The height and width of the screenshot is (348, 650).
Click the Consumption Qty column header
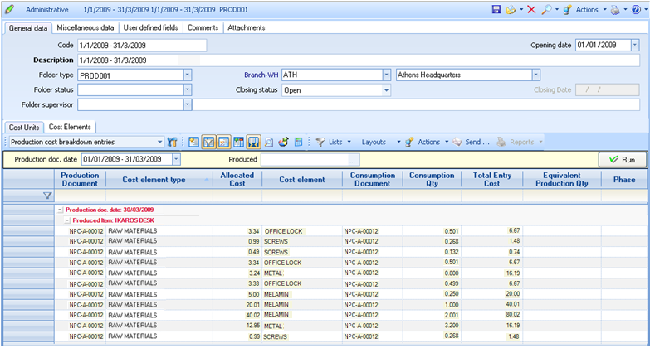pyautogui.click(x=432, y=180)
